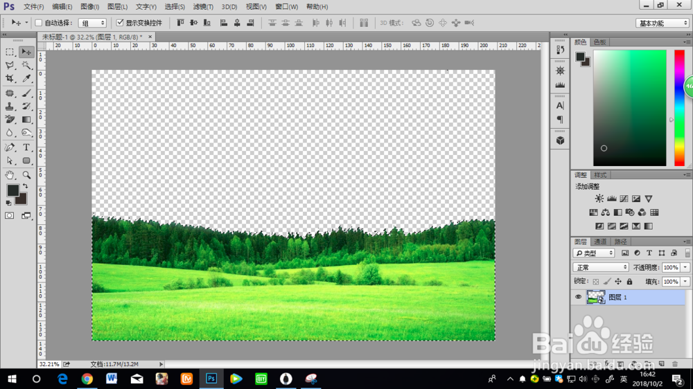Select the Dodge tool

pyautogui.click(x=26, y=133)
